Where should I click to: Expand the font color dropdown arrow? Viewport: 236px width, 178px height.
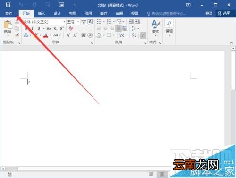[51, 35]
